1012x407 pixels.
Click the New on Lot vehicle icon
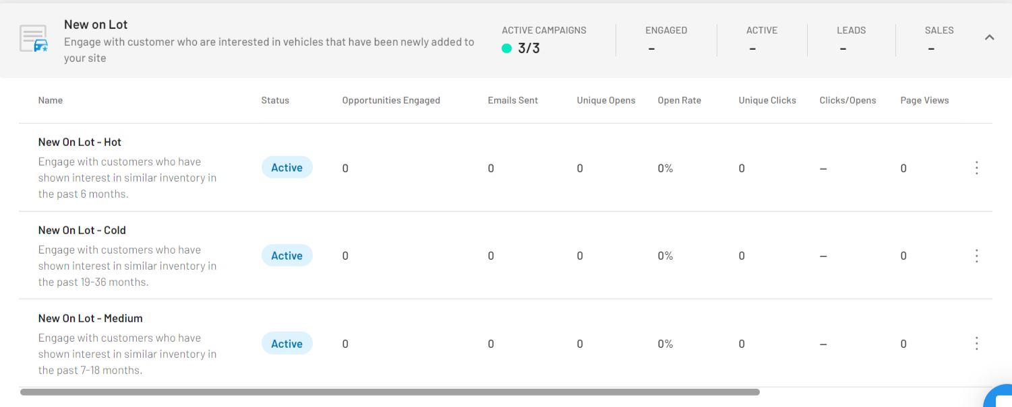(34, 39)
